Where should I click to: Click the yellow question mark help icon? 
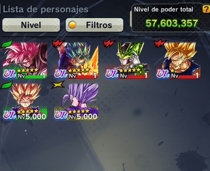click(206, 9)
